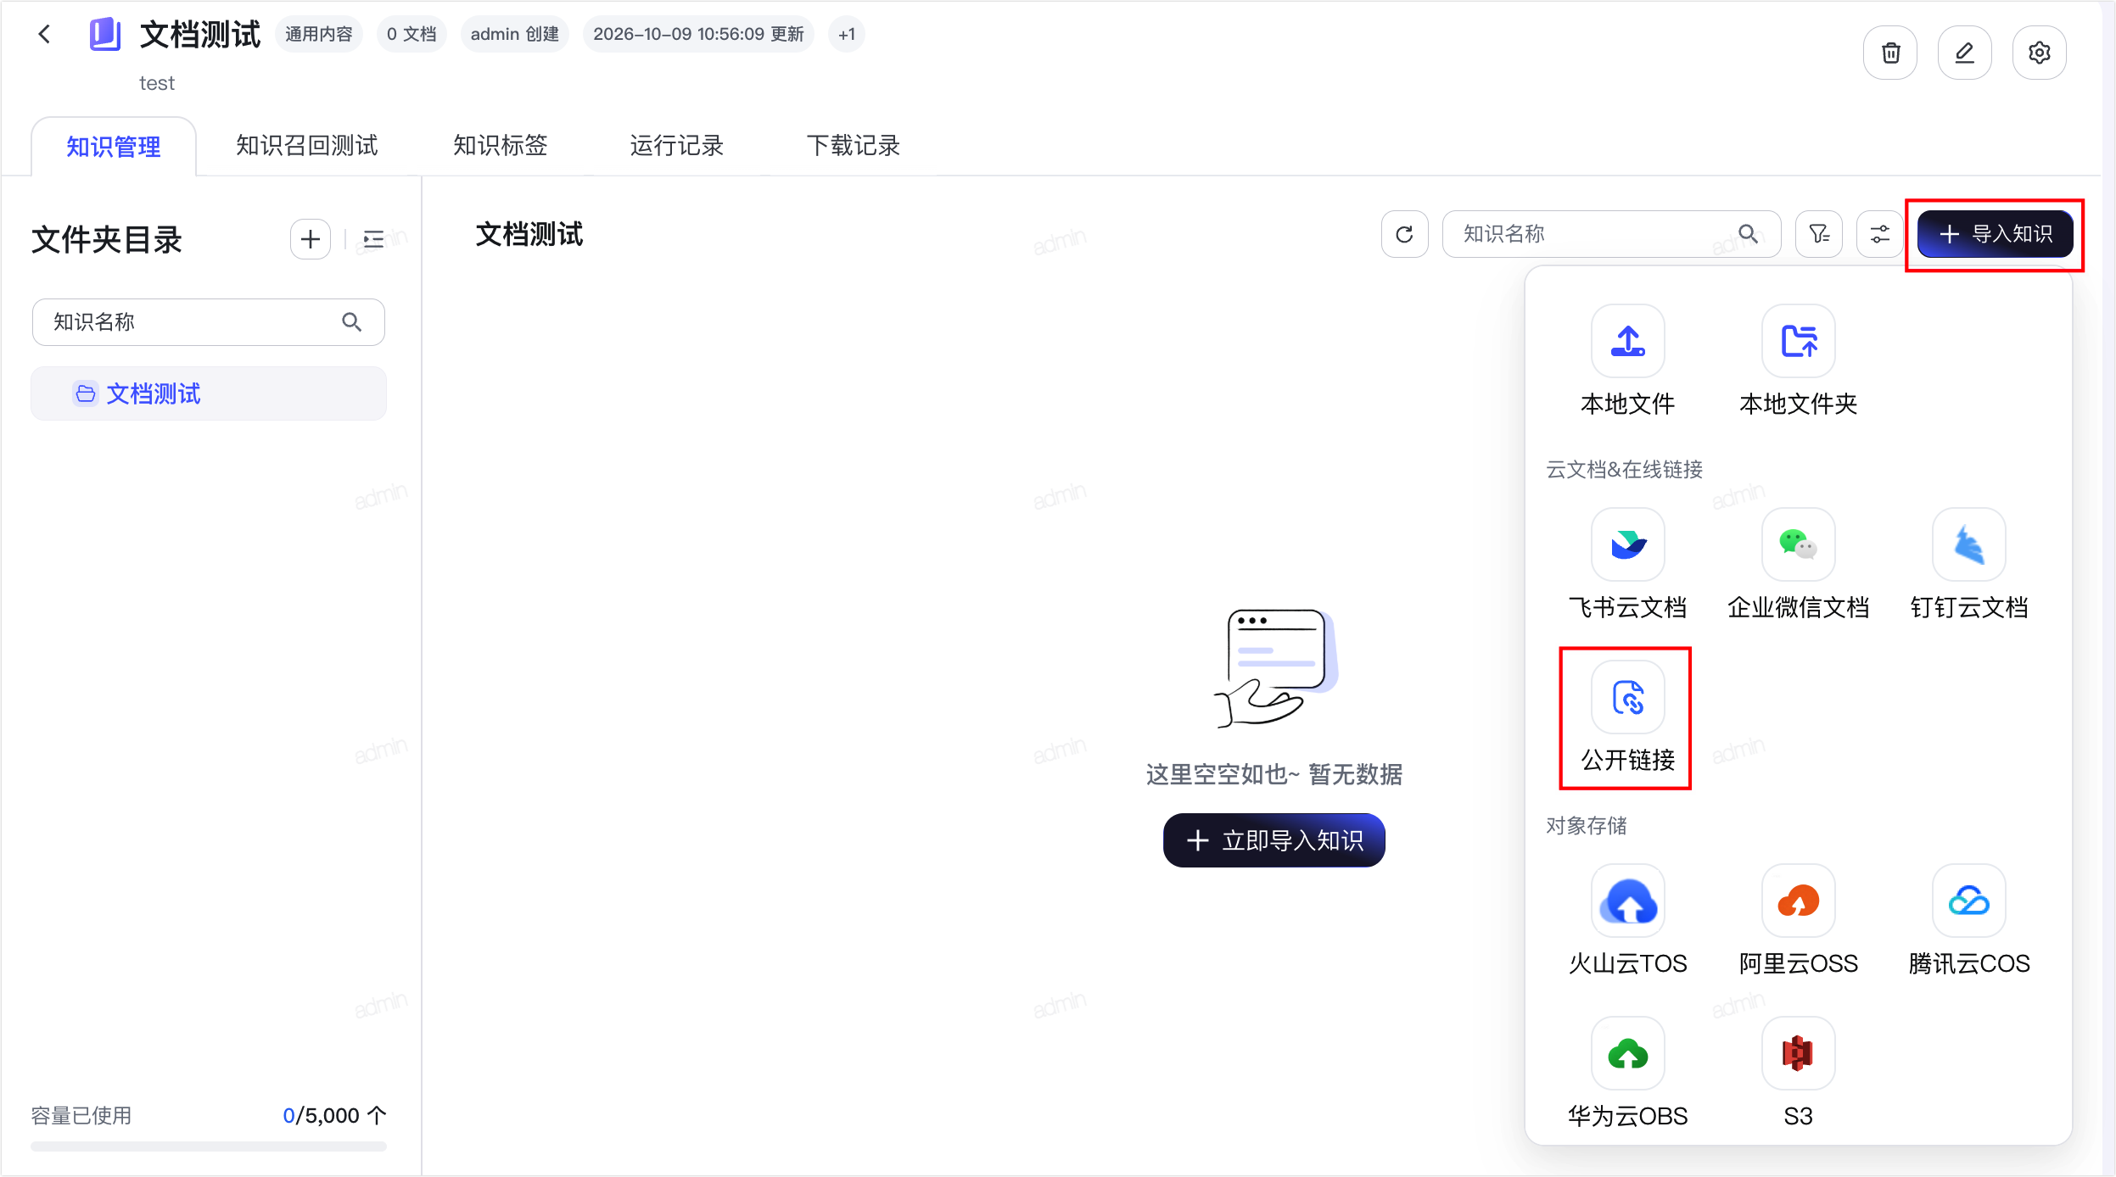
Task: Click search magnifier in folder search field
Action: point(351,322)
